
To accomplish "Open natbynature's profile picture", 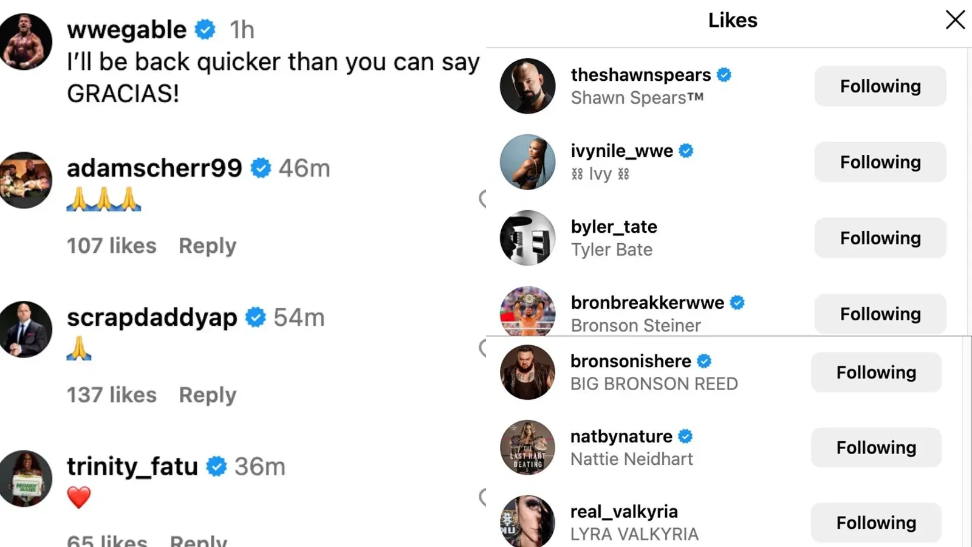I will pyautogui.click(x=527, y=447).
